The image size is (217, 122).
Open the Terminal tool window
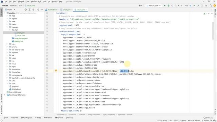click(x=59, y=118)
